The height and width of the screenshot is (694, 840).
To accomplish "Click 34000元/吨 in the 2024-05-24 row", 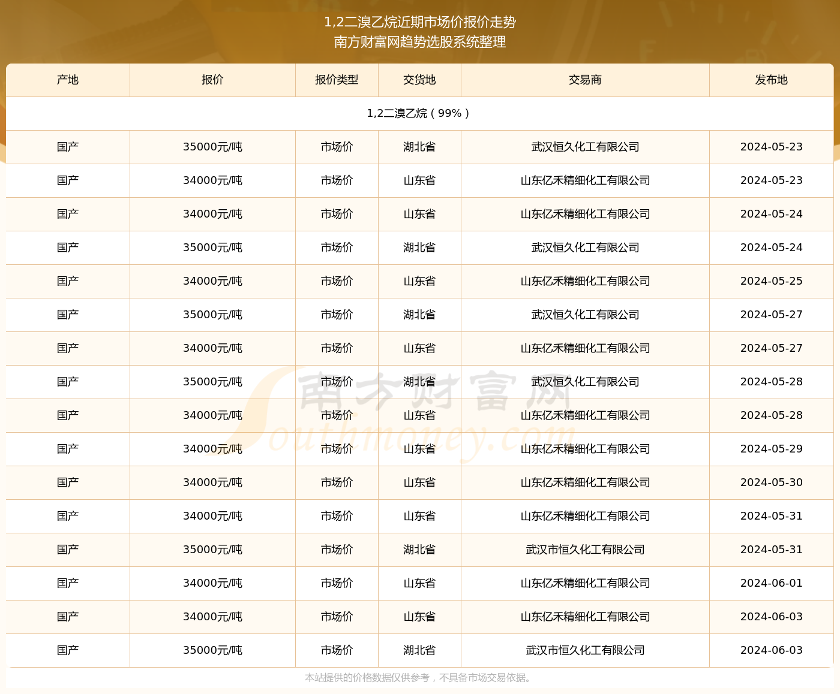I will pos(212,214).
